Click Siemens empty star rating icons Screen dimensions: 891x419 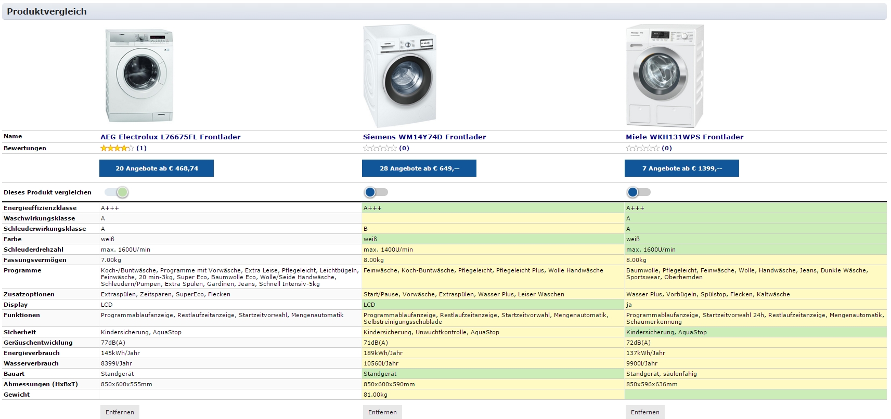click(380, 148)
